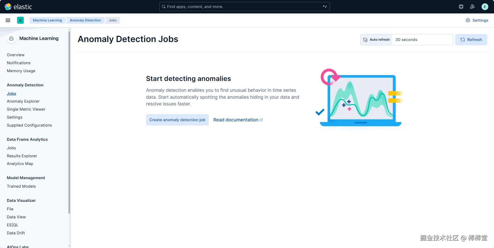
Task: Open the help menu lifebuoy icon
Action: coord(461,7)
